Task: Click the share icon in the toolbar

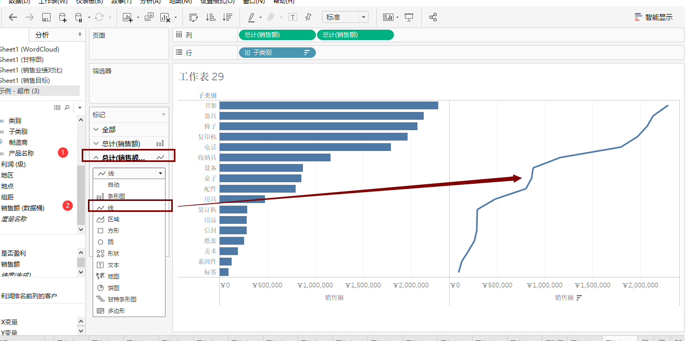Action: pos(433,17)
